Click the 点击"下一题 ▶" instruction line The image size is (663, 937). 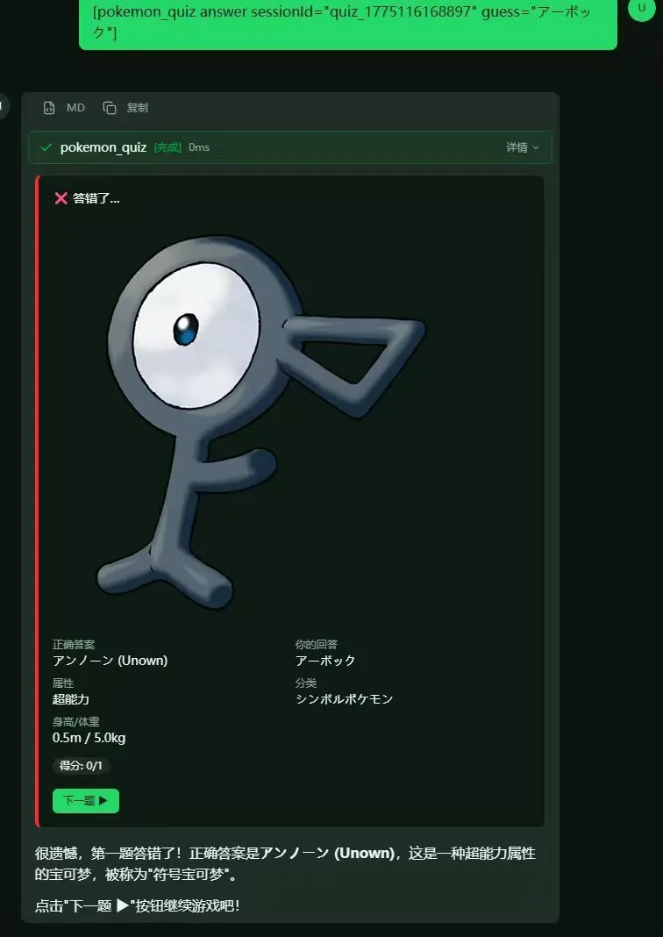pos(138,905)
